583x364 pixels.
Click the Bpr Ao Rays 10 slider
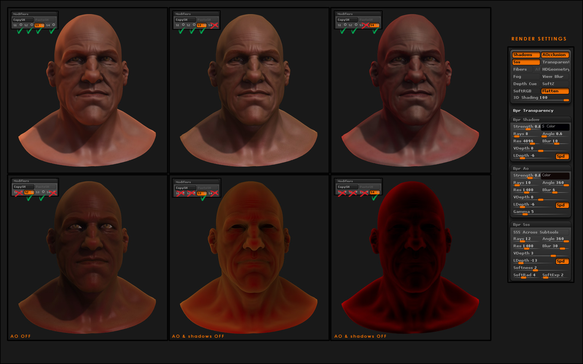[526, 183]
